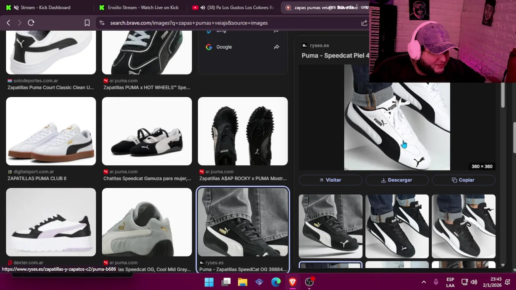Reload the Brave search page
The width and height of the screenshot is (516, 290).
click(x=31, y=23)
